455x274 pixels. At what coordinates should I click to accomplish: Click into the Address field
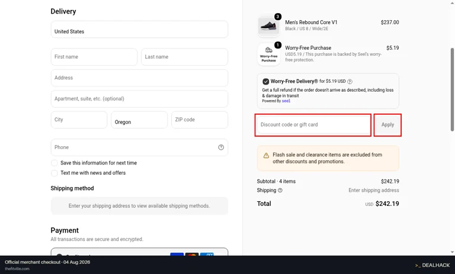coord(139,78)
